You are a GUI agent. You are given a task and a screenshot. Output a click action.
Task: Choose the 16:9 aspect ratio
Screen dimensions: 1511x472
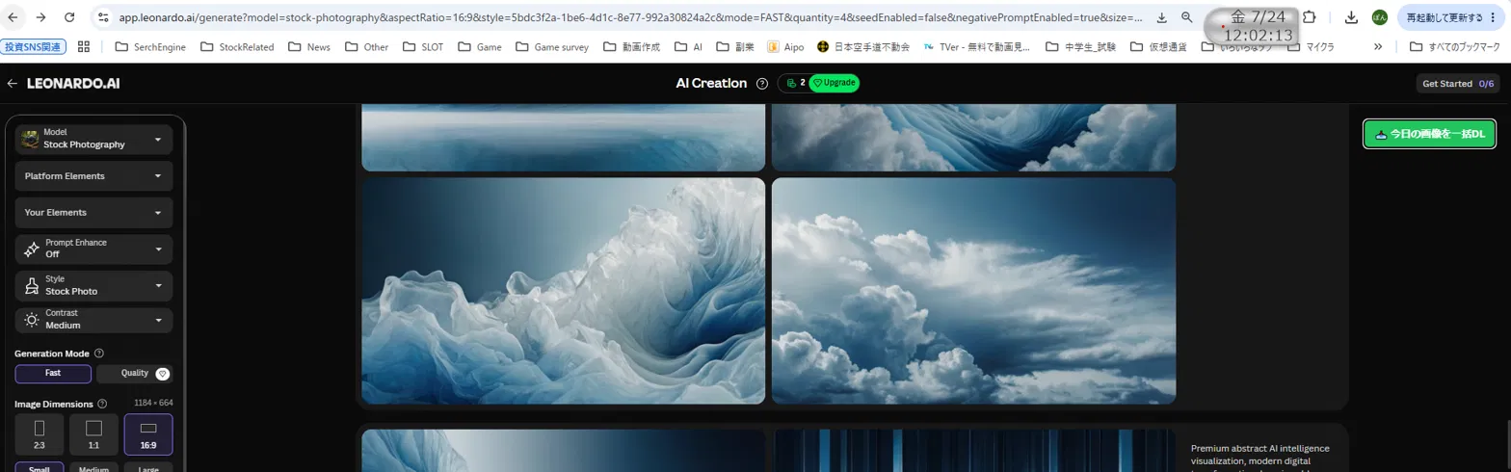(148, 434)
